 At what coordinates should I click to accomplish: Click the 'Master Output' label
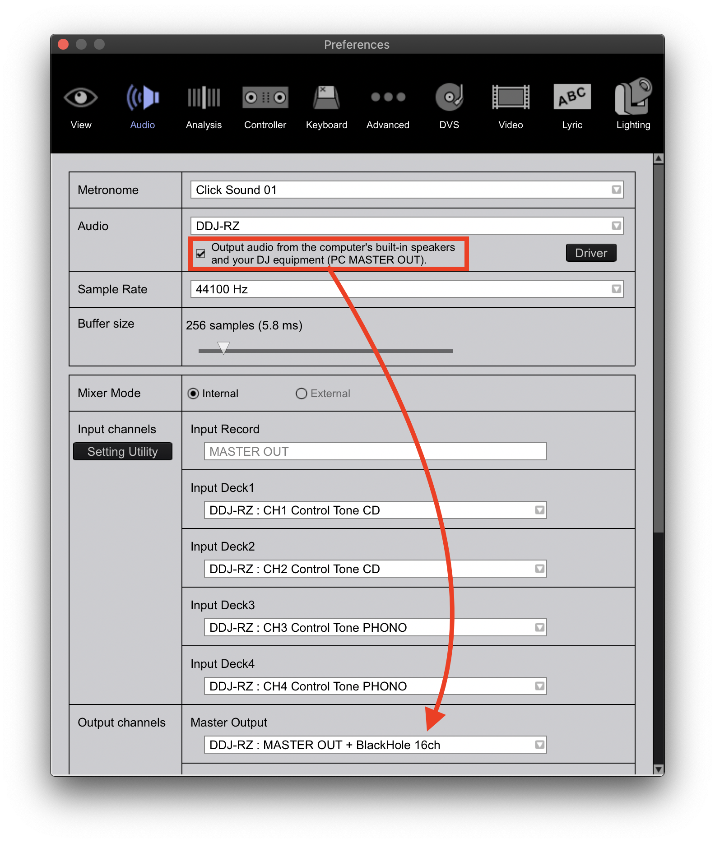pyautogui.click(x=229, y=723)
